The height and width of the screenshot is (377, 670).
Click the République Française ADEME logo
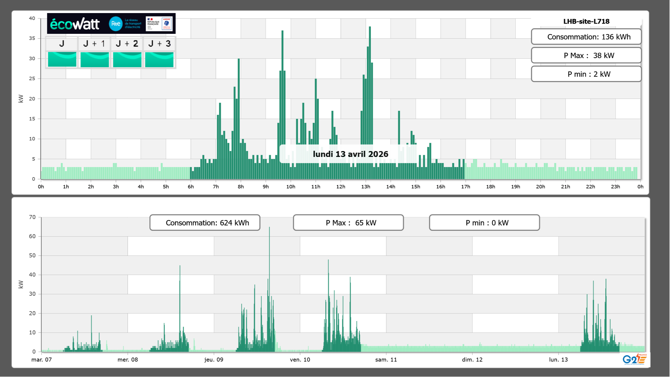tap(159, 24)
